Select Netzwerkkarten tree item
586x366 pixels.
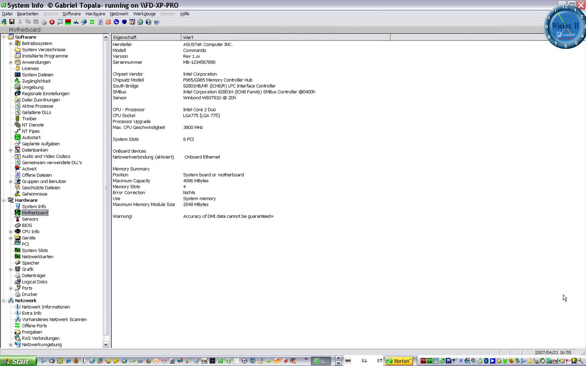coord(37,257)
